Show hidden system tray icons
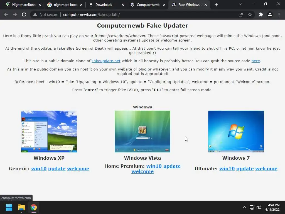 click(x=244, y=207)
